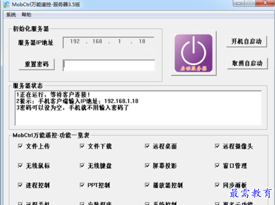
Task: Uncheck the 远程摄像头 option
Action: (217, 146)
